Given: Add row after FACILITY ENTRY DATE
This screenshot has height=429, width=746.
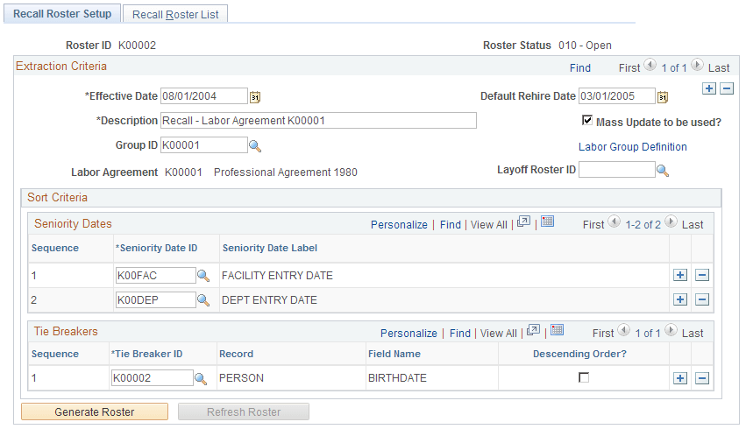Looking at the screenshot, I should click(x=680, y=275).
